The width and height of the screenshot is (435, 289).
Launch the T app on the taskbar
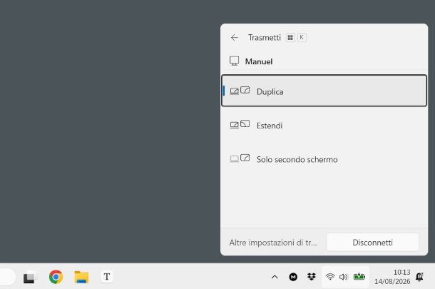(x=107, y=277)
